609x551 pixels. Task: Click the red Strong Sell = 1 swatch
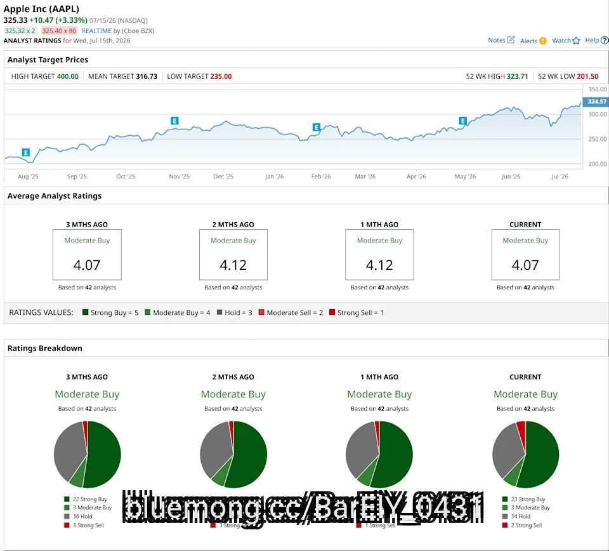[x=332, y=312]
